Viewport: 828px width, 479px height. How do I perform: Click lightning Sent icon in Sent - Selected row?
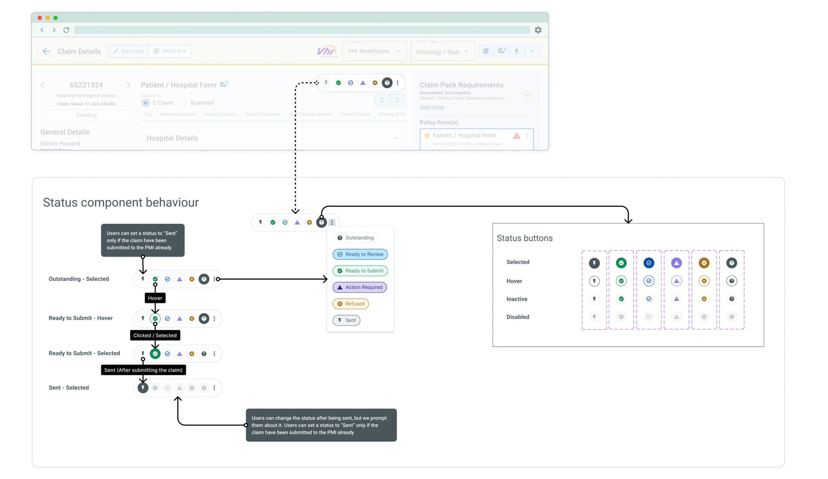[143, 388]
